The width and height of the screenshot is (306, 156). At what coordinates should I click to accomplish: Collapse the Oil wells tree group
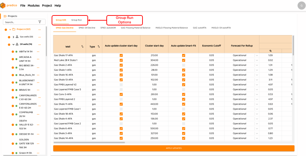13,44
